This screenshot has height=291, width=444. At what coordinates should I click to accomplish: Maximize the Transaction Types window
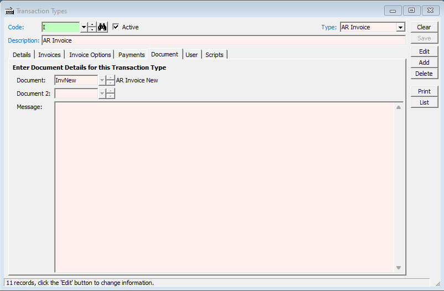click(x=411, y=11)
